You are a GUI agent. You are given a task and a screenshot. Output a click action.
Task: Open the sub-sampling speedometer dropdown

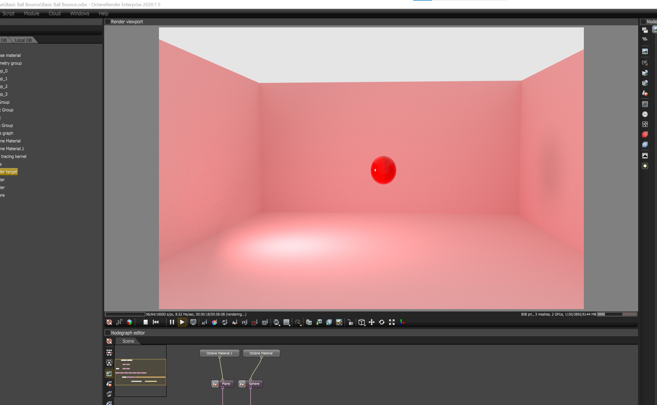298,322
